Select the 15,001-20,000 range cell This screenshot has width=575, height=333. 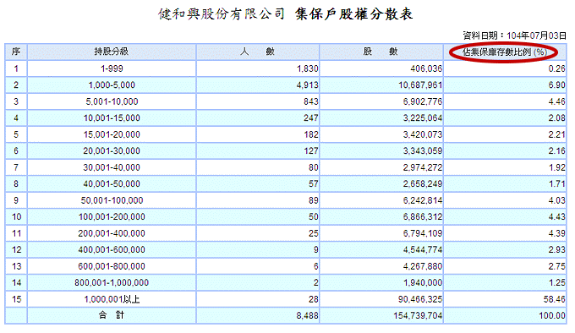click(x=112, y=134)
